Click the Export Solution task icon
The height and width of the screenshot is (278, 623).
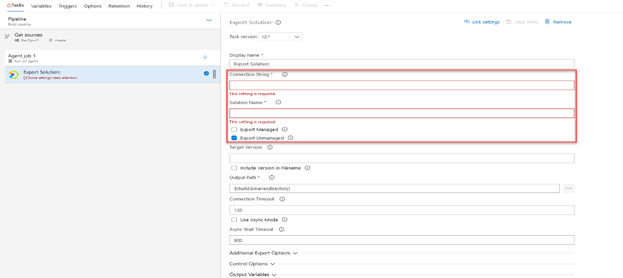pyautogui.click(x=13, y=74)
